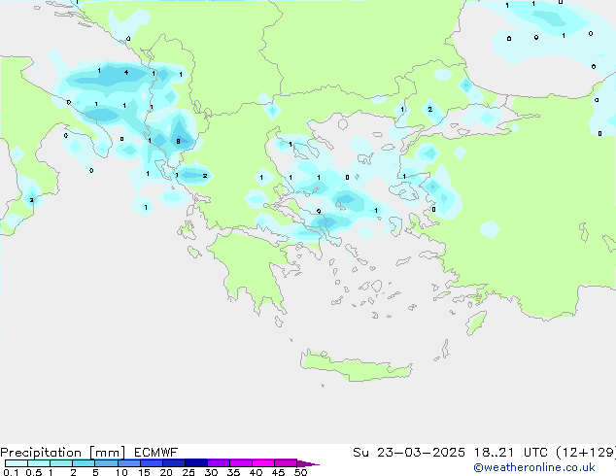Select the 2–5 mm legend swatch
This screenshot has height=476, width=616.
point(84,463)
